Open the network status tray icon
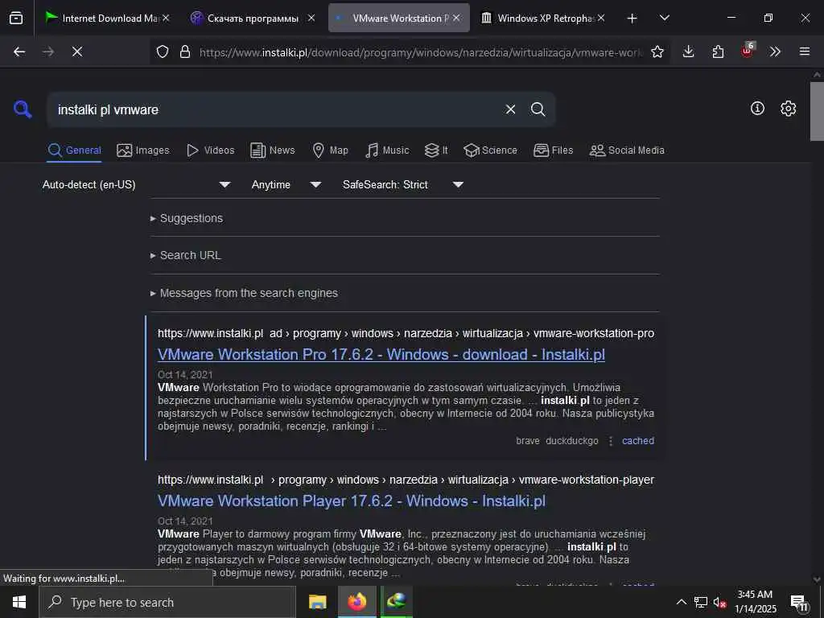 tap(701, 602)
